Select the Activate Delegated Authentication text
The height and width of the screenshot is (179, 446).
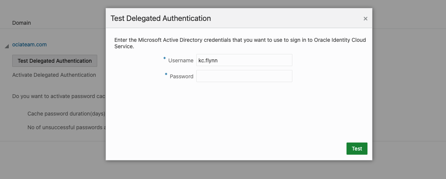(x=54, y=75)
